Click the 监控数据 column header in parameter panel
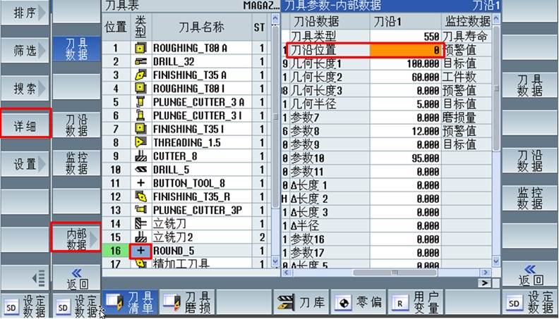The image size is (559, 319). point(467,22)
